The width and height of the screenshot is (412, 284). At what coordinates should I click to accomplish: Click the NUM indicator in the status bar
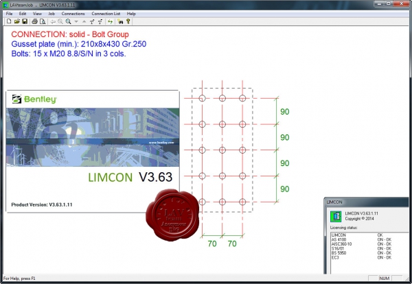tap(384, 279)
